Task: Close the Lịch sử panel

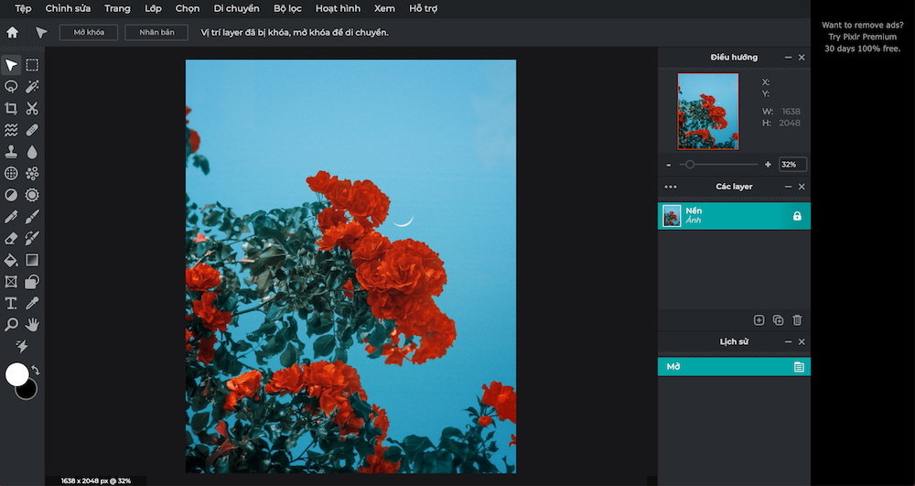Action: tap(802, 342)
